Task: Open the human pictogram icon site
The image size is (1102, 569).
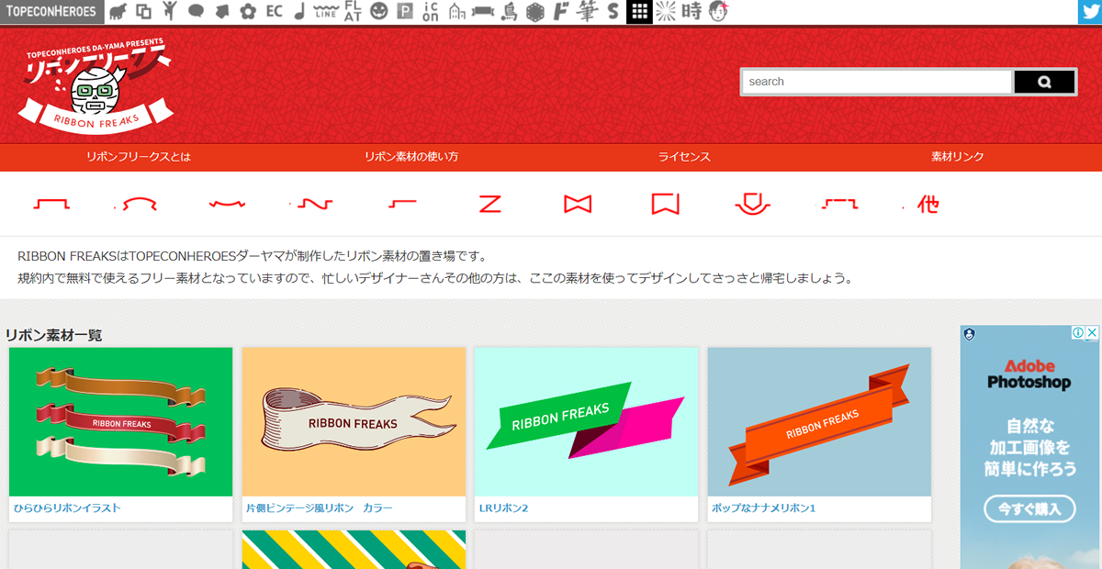Action: [x=170, y=12]
